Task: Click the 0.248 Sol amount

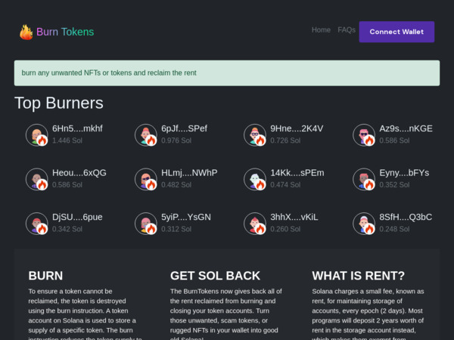Action: pyautogui.click(x=395, y=229)
